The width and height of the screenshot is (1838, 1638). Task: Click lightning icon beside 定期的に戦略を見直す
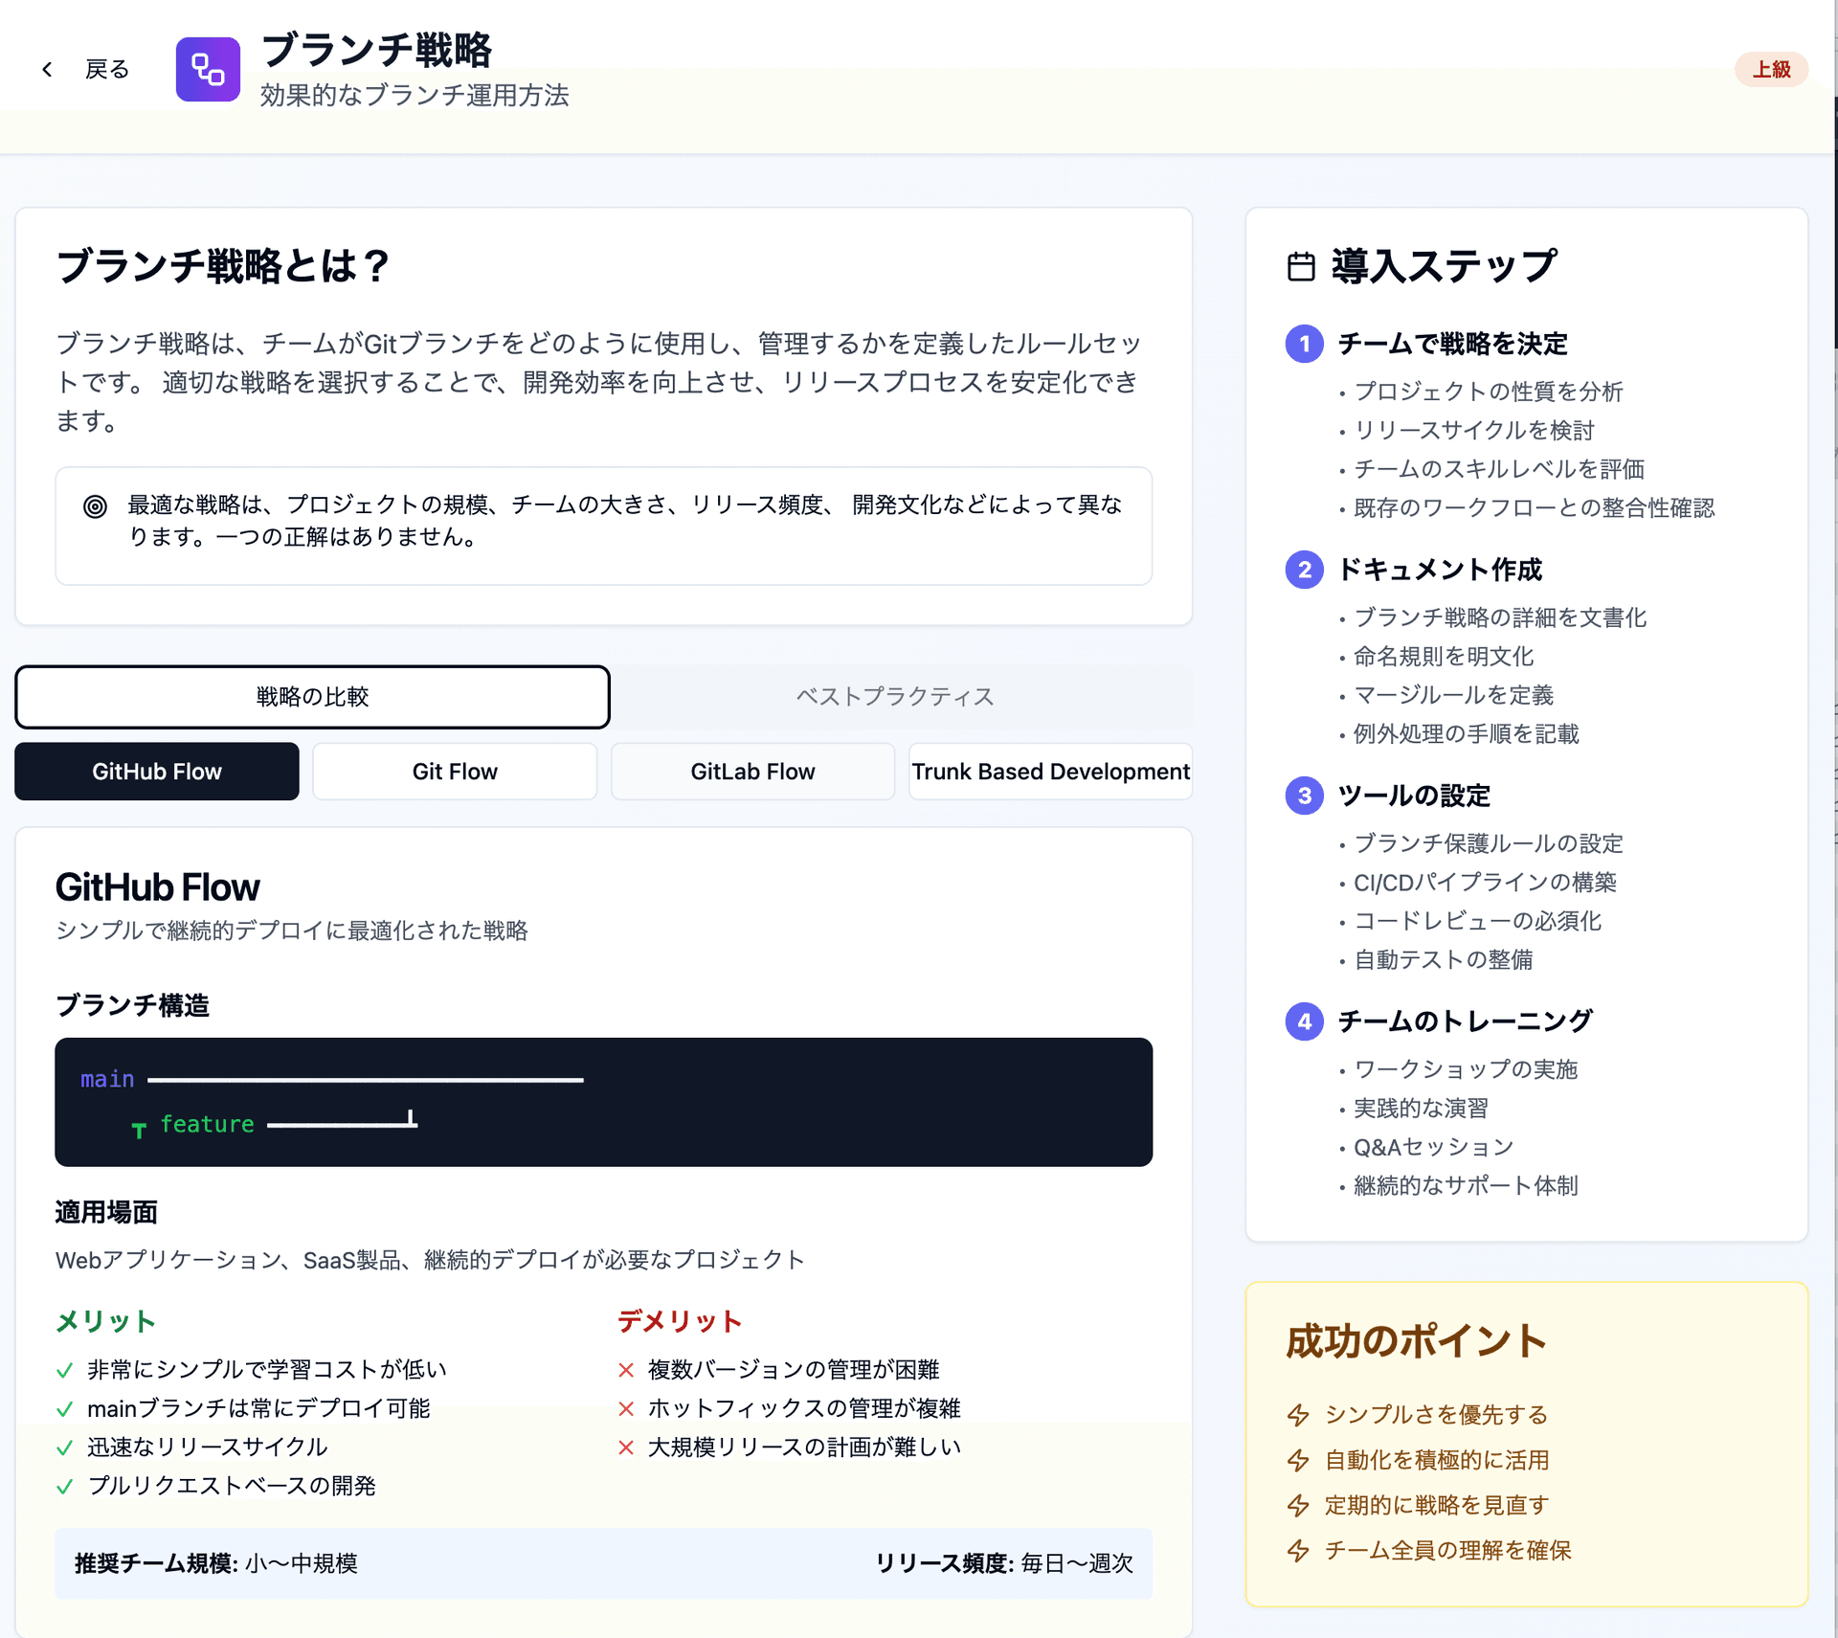pos(1298,1505)
